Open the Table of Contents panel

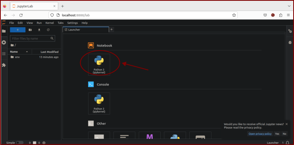click(x=4, y=54)
